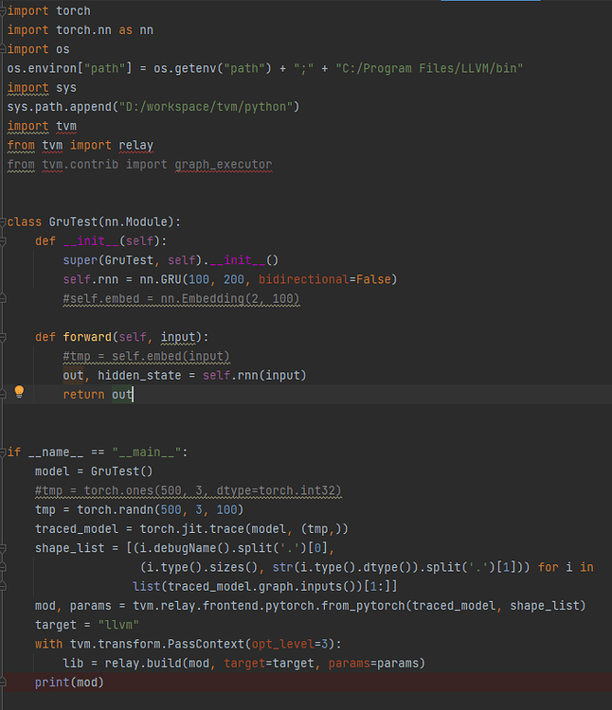Viewport: 612px width, 710px height.
Task: Click the LLVM bin path string
Action: pos(430,68)
